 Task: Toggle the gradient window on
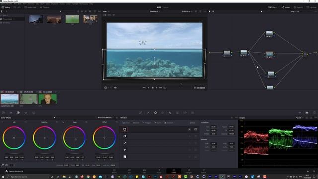125,157
